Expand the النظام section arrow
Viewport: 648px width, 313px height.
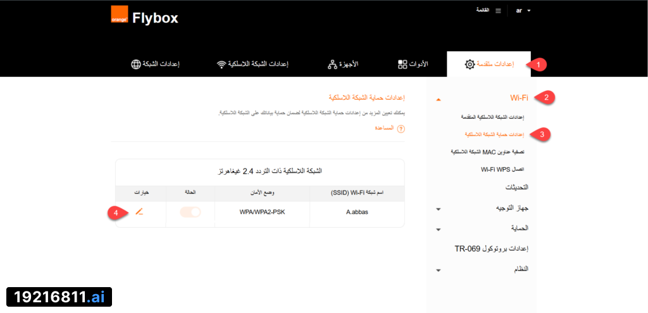click(x=439, y=271)
